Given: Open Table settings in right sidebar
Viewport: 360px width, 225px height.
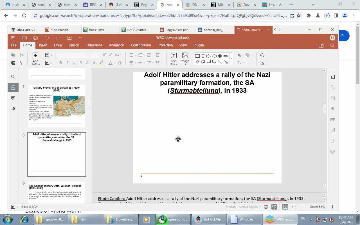Looking at the screenshot, I should coord(333,120).
